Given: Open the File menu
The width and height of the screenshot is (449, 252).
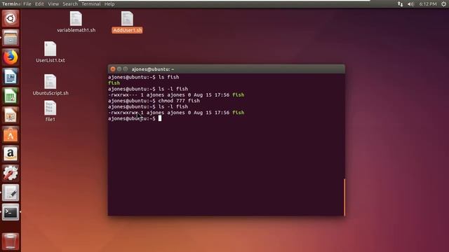Looking at the screenshot, I should coord(27,4).
